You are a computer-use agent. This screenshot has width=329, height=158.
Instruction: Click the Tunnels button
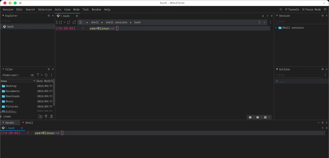tap(292, 10)
